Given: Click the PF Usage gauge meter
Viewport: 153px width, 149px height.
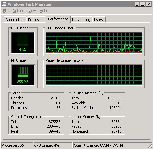Looking at the screenshot, I should (x=23, y=75).
